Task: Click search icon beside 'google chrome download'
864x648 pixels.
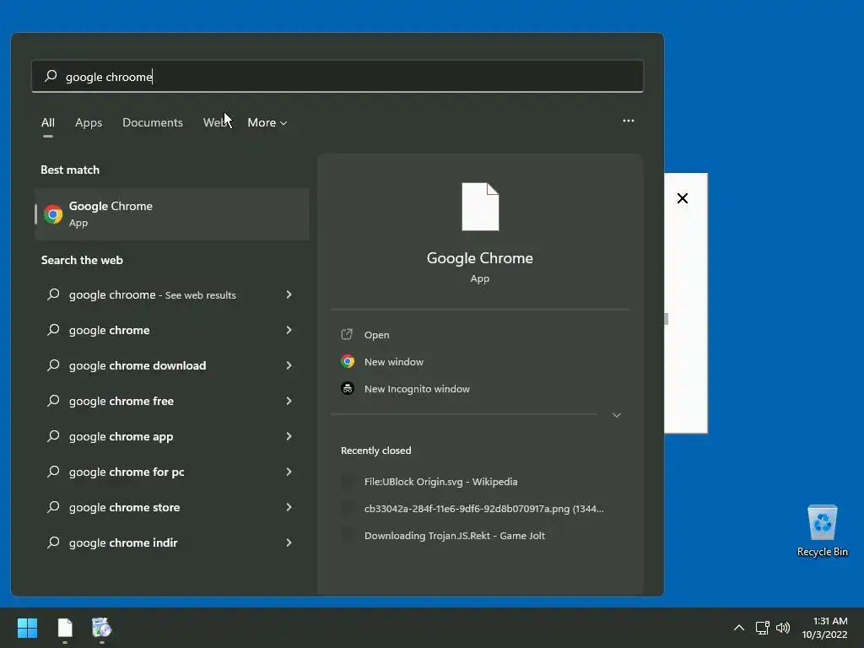Action: click(53, 364)
